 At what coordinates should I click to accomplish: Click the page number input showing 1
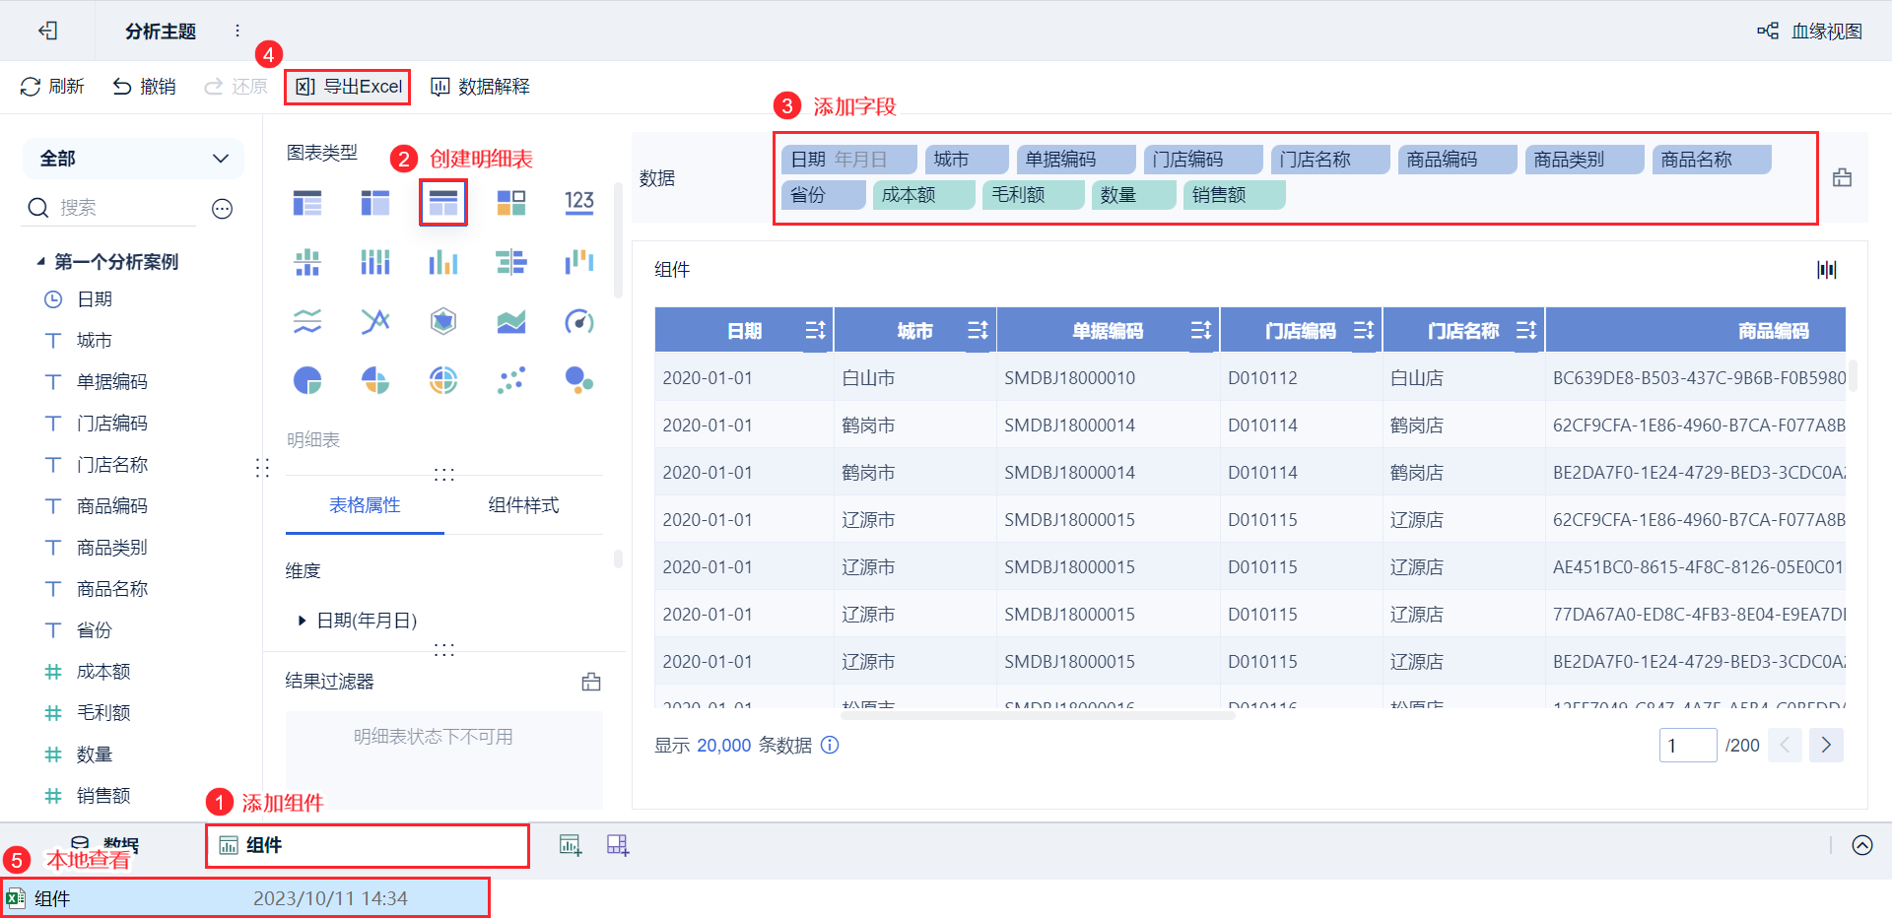pyautogui.click(x=1688, y=746)
